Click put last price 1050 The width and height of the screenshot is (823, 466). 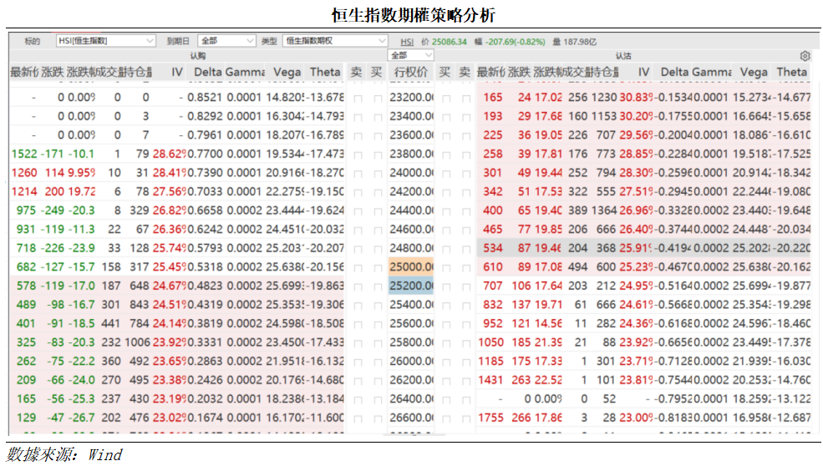tap(490, 342)
